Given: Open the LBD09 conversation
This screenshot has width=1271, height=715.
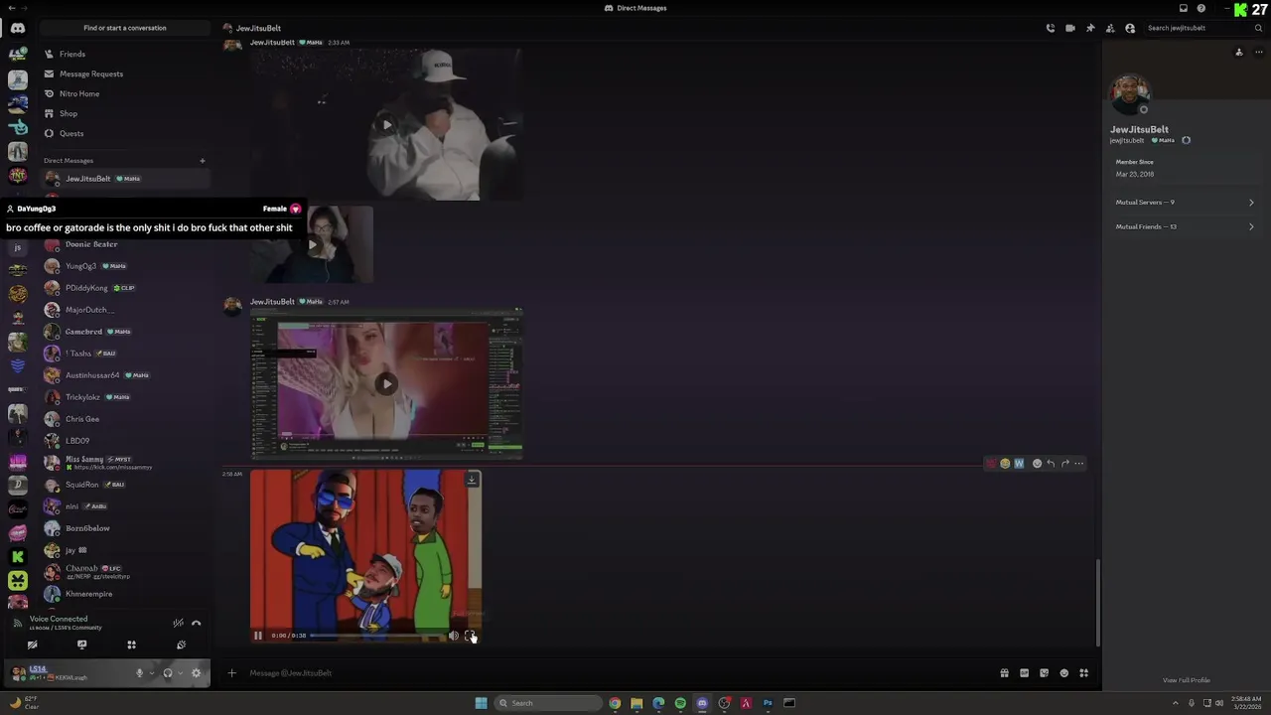Looking at the screenshot, I should click(125, 441).
